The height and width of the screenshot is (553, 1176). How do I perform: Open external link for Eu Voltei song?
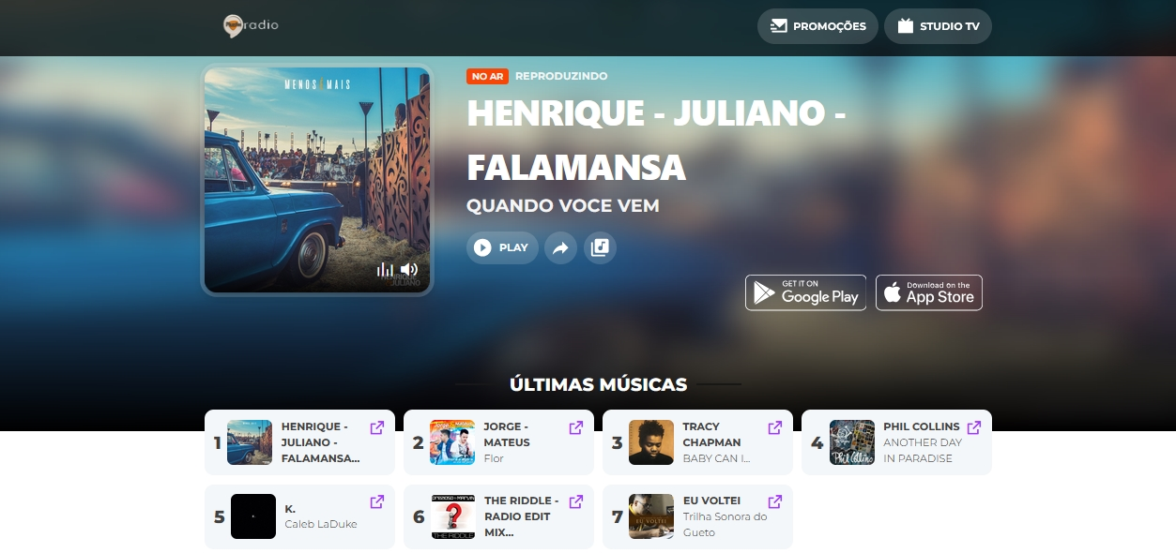click(774, 501)
